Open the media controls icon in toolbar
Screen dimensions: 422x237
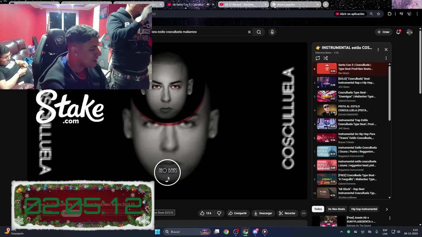point(401,14)
